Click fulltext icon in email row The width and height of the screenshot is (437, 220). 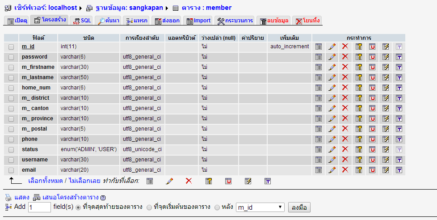pyautogui.click(x=399, y=170)
